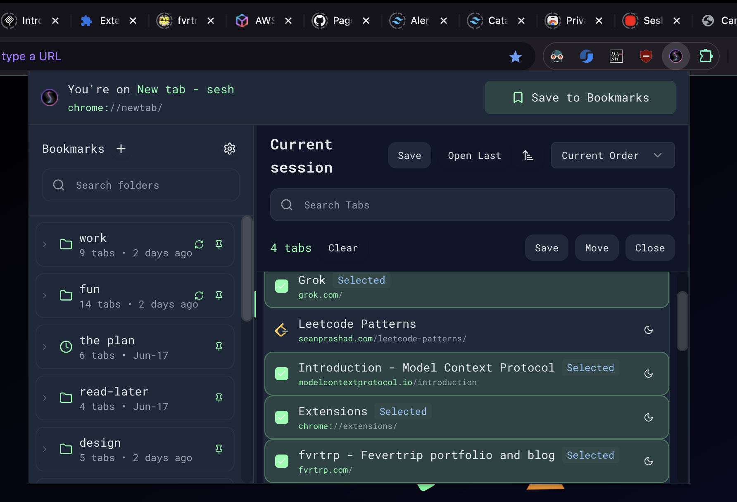Click the bookmark star in address bar
The width and height of the screenshot is (737, 502).
click(x=516, y=57)
